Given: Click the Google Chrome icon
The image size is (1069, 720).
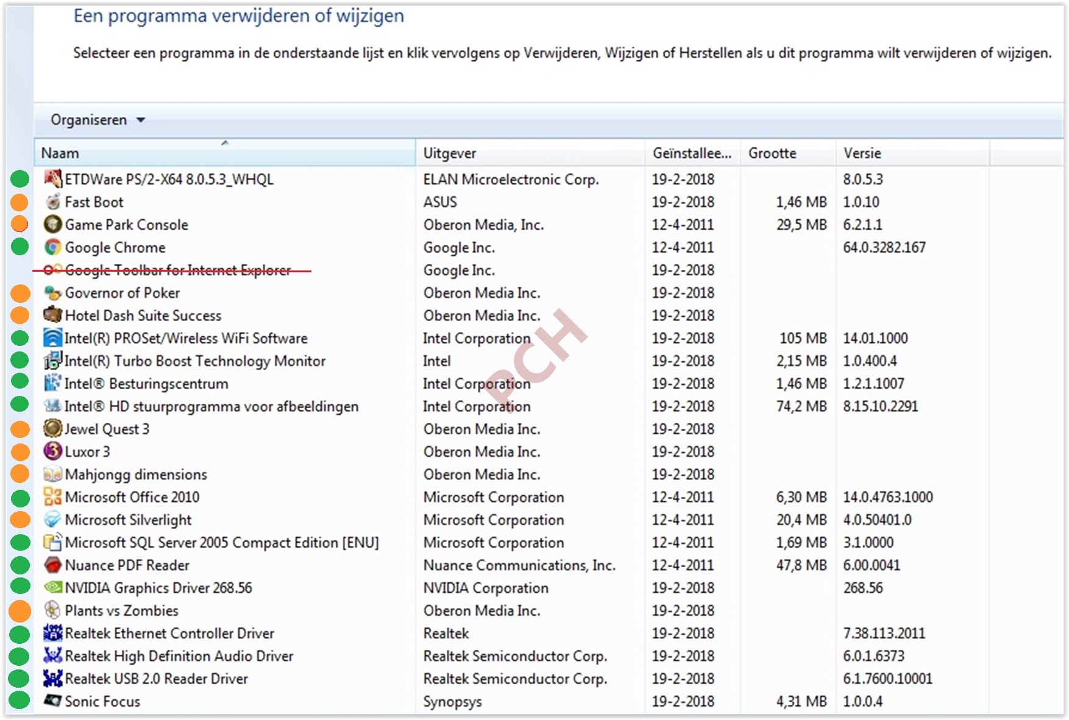Looking at the screenshot, I should [x=53, y=247].
